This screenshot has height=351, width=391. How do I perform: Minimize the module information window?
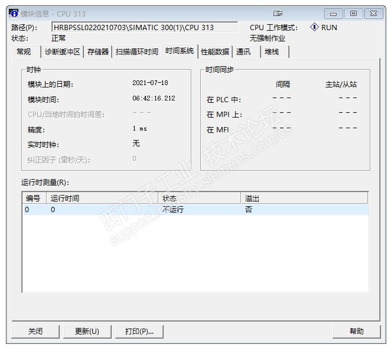pyautogui.click(x=333, y=14)
